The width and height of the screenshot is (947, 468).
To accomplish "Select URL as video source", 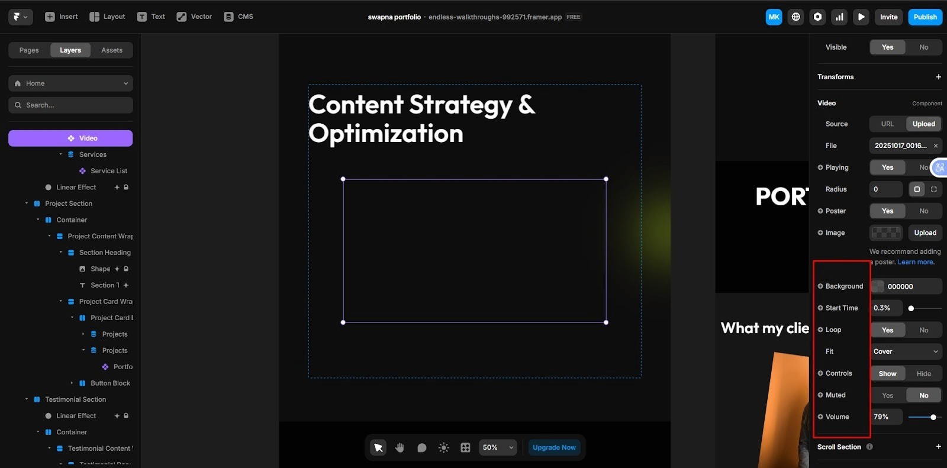I will [x=887, y=124].
